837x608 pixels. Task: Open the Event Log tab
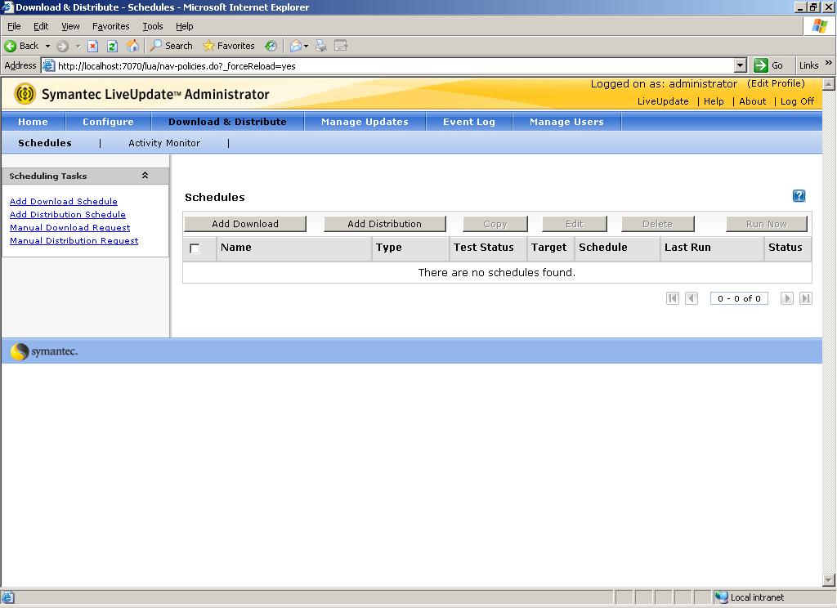click(x=469, y=122)
